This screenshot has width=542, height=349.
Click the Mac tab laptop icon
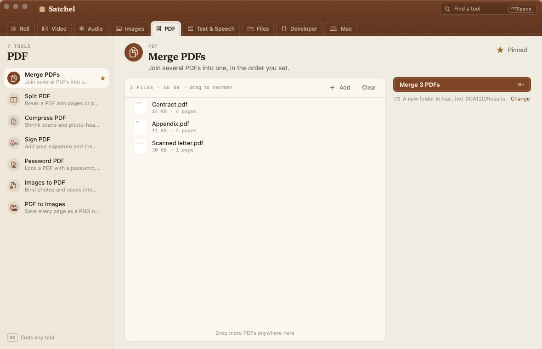tap(333, 28)
